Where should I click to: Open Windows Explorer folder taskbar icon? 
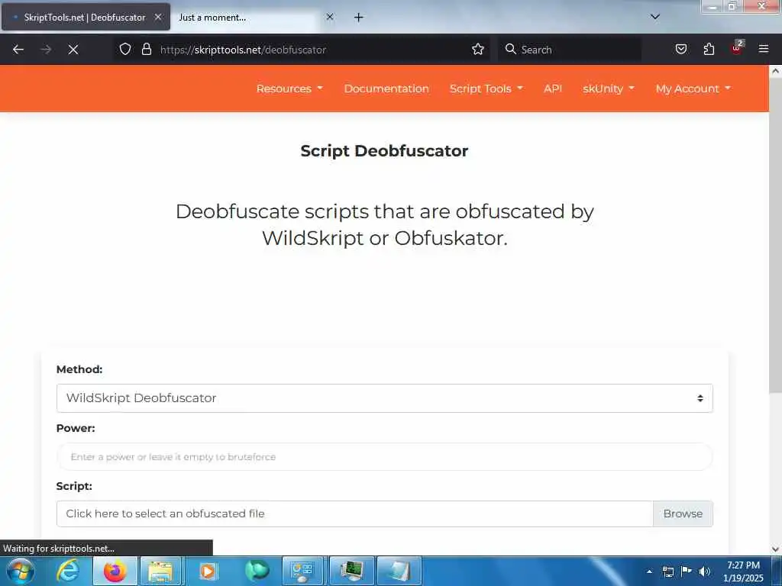point(160,571)
